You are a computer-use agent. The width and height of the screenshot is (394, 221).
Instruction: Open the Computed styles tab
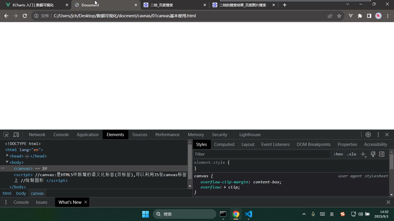click(224, 144)
